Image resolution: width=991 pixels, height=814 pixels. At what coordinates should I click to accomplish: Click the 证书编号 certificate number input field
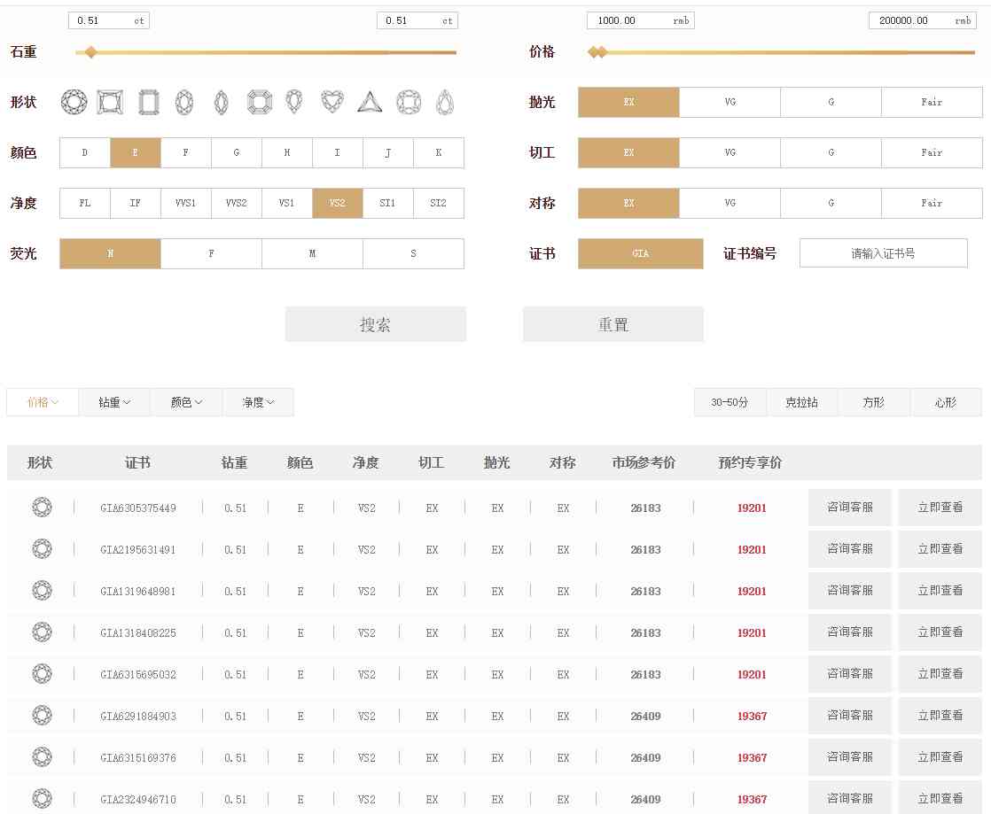point(883,253)
